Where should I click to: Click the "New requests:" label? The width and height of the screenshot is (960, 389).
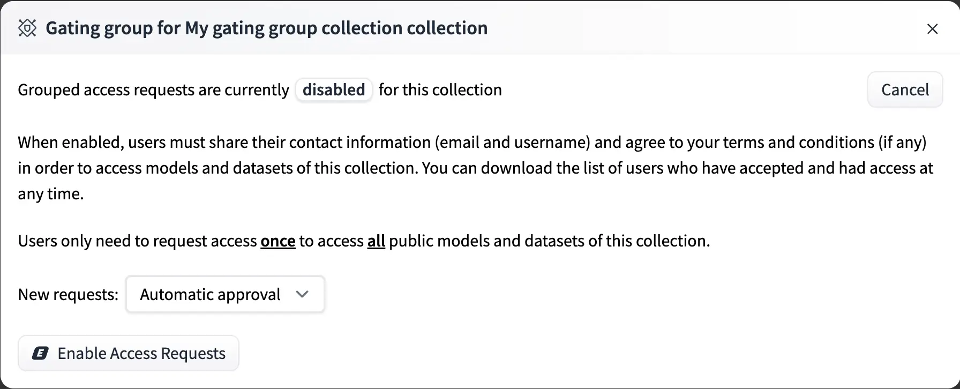[x=68, y=294]
